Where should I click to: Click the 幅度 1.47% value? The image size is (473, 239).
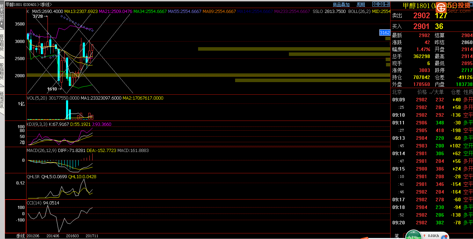coord(423,49)
